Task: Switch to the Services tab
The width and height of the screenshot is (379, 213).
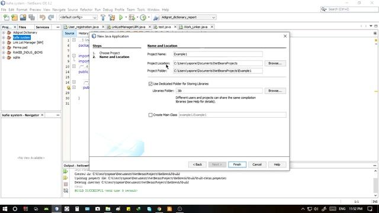Action: coord(42,27)
